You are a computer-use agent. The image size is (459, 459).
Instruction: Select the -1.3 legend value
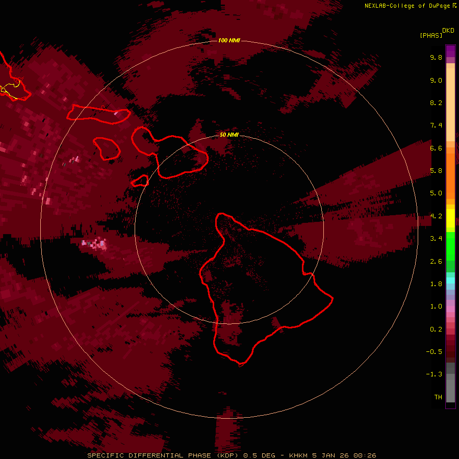click(434, 374)
